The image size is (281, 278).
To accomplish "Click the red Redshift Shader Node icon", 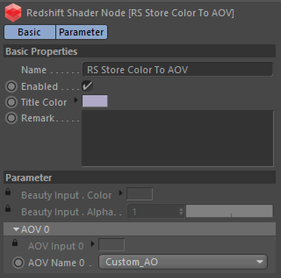I will [x=13, y=13].
